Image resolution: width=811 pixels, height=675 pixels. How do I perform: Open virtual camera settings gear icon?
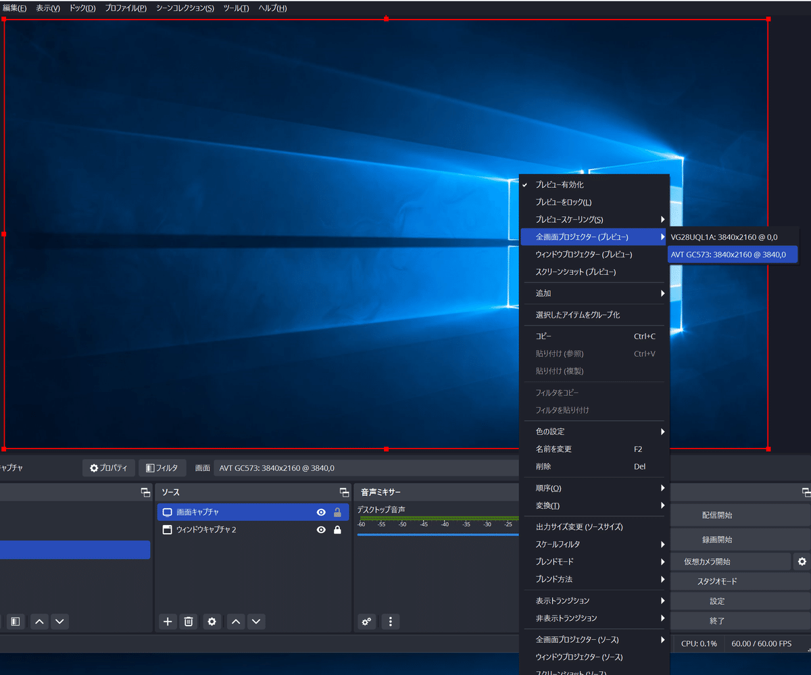tap(802, 561)
